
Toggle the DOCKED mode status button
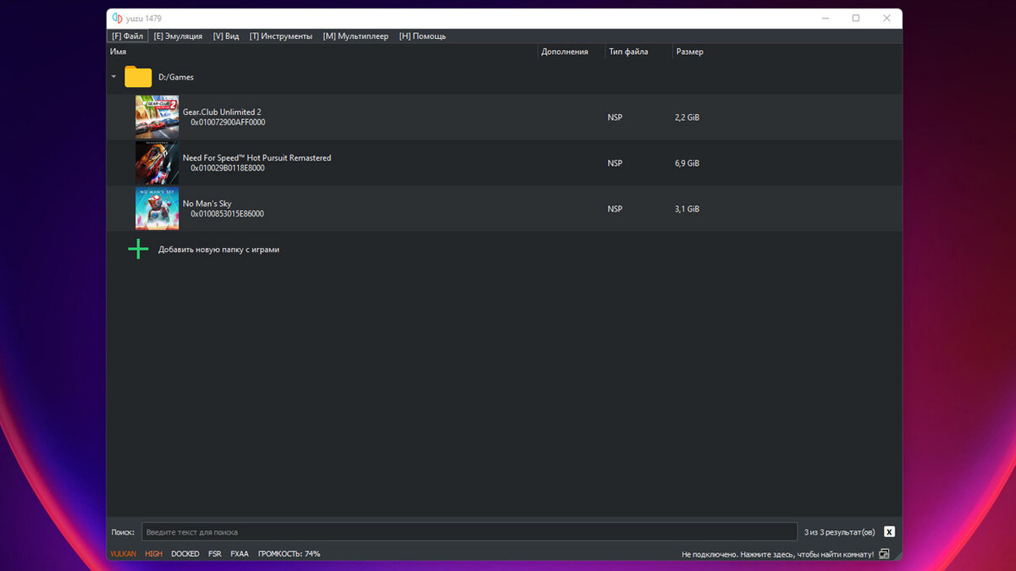[x=185, y=554]
